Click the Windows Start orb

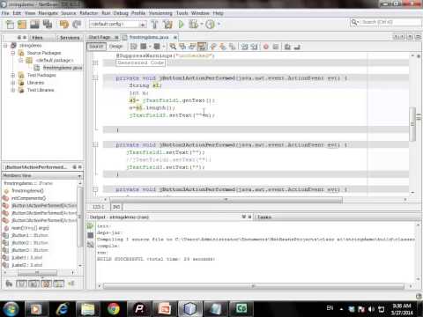(11, 309)
